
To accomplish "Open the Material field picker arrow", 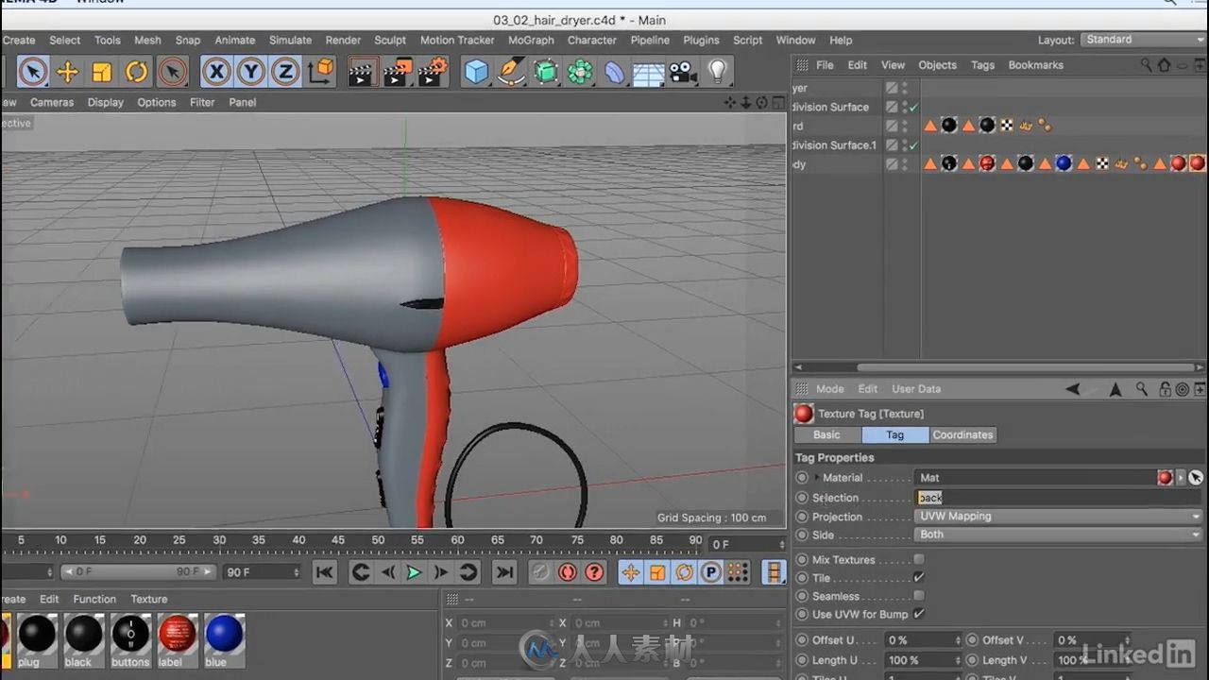I will pos(1181,478).
